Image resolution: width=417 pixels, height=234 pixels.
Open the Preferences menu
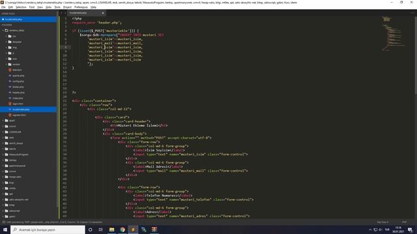81,7
